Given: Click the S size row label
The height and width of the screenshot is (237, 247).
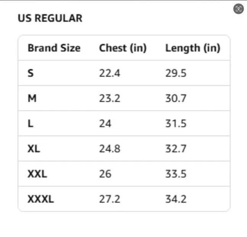Looking at the screenshot, I should [31, 73].
